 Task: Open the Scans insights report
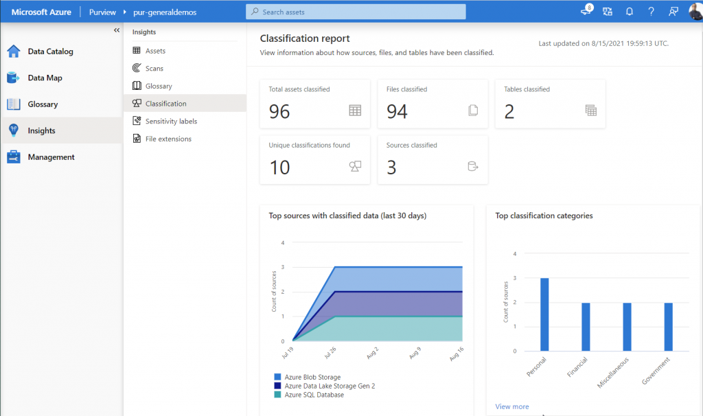[x=154, y=68]
